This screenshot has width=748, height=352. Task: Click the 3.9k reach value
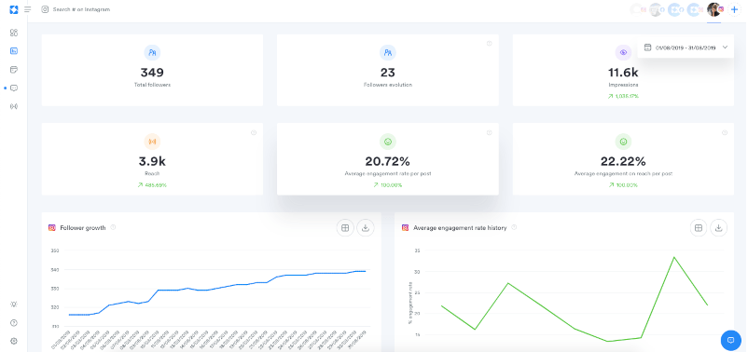click(152, 161)
